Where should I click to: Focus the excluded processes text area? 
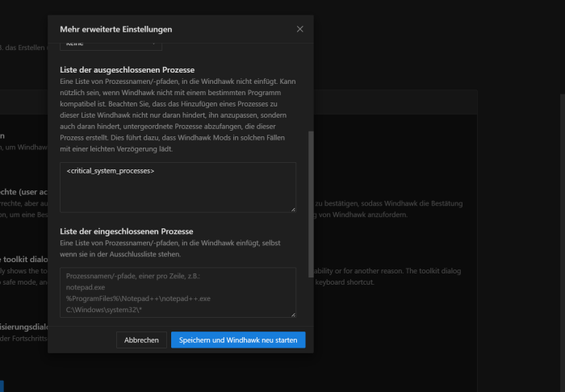[x=178, y=187]
